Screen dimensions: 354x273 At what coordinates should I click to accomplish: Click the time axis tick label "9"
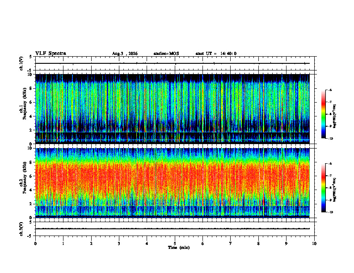pos(286,244)
